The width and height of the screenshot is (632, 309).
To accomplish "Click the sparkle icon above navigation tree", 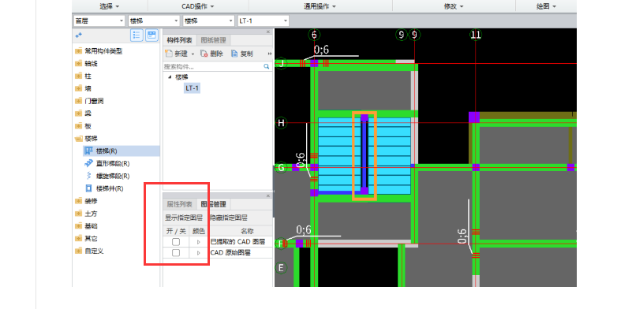I will [79, 35].
